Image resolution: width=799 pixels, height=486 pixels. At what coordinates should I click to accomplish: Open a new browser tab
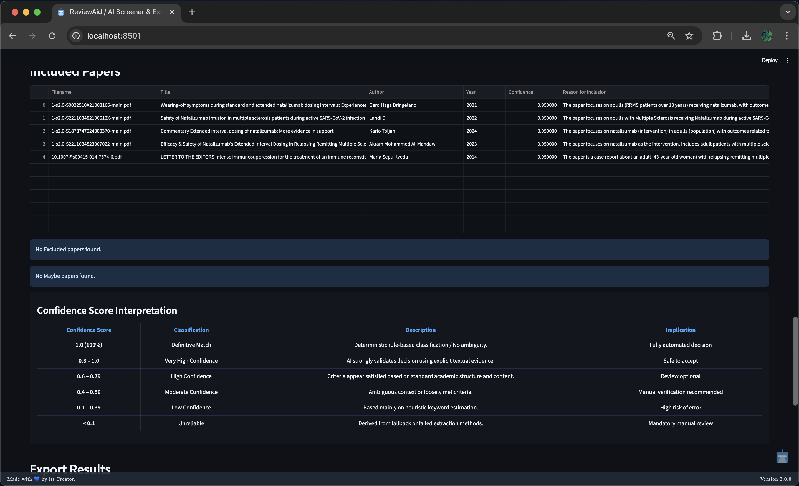[x=192, y=12]
